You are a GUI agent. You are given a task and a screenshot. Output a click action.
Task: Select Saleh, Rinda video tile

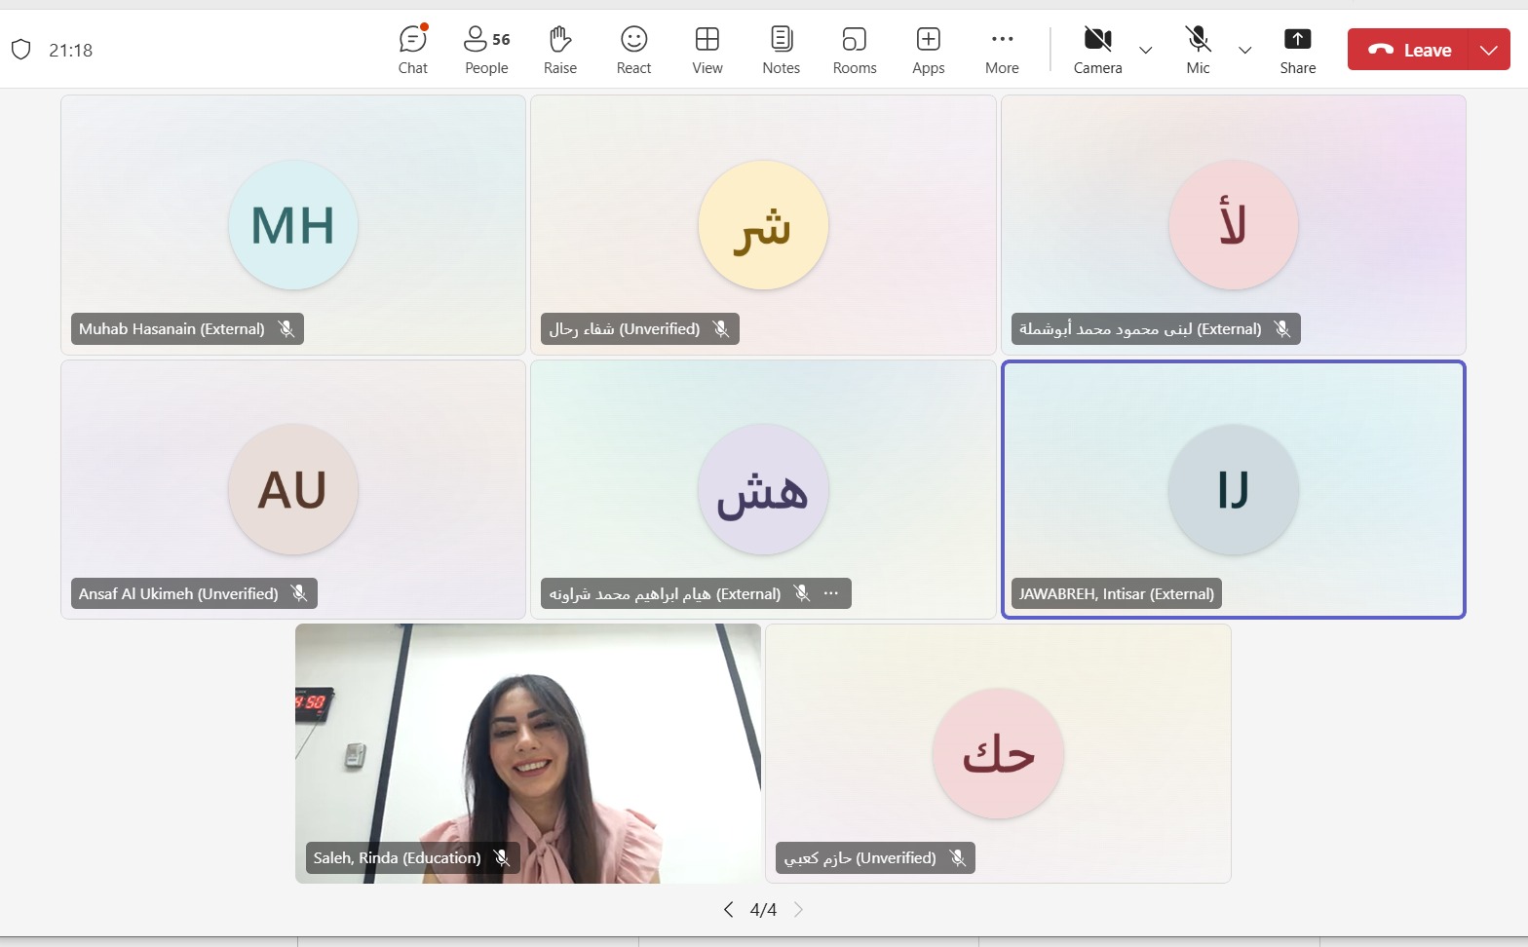[x=528, y=753]
